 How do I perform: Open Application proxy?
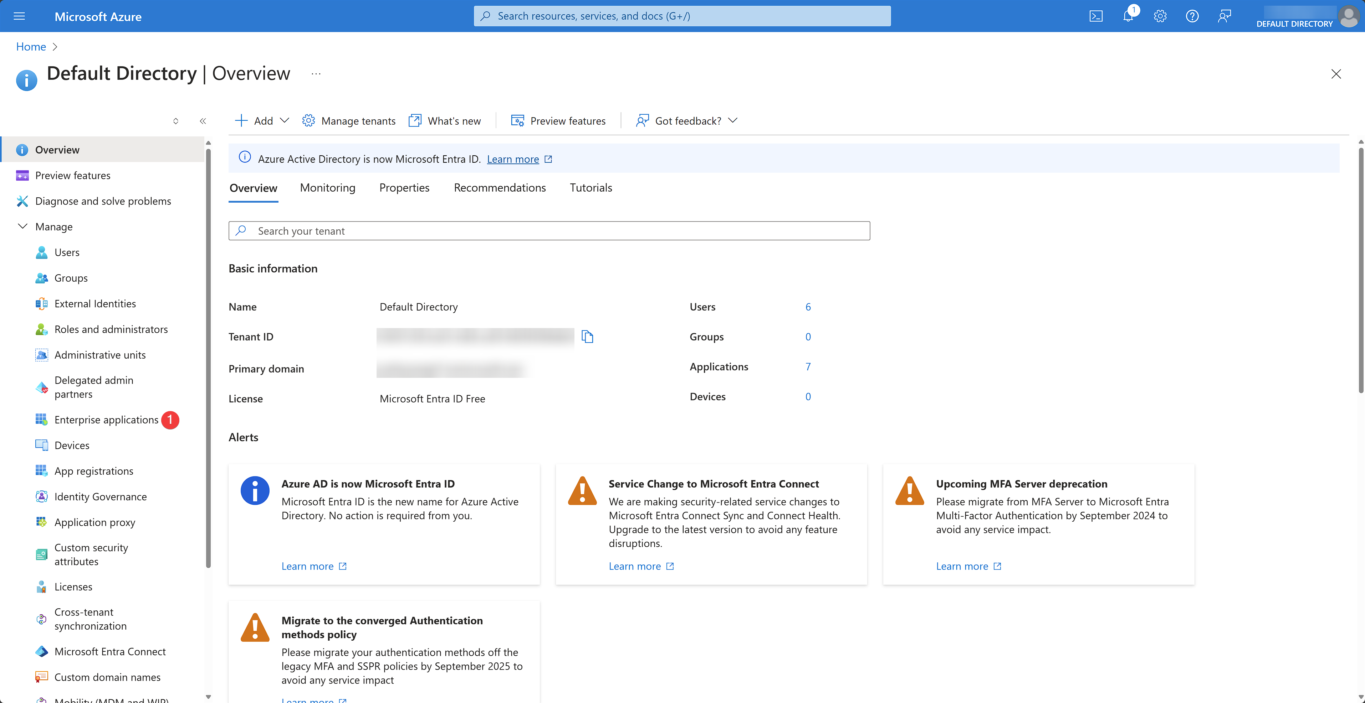(94, 522)
